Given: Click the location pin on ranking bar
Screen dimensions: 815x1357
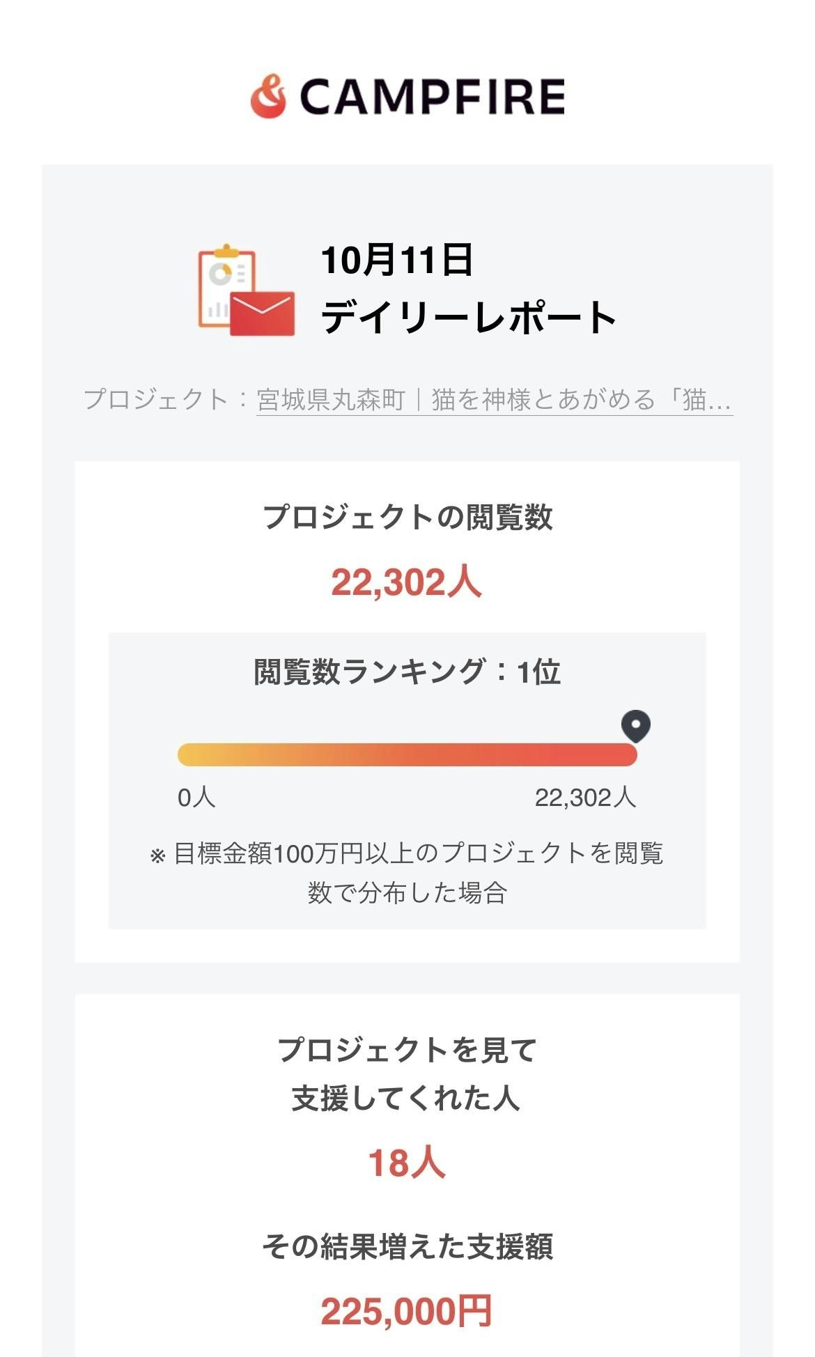Looking at the screenshot, I should coord(635,727).
